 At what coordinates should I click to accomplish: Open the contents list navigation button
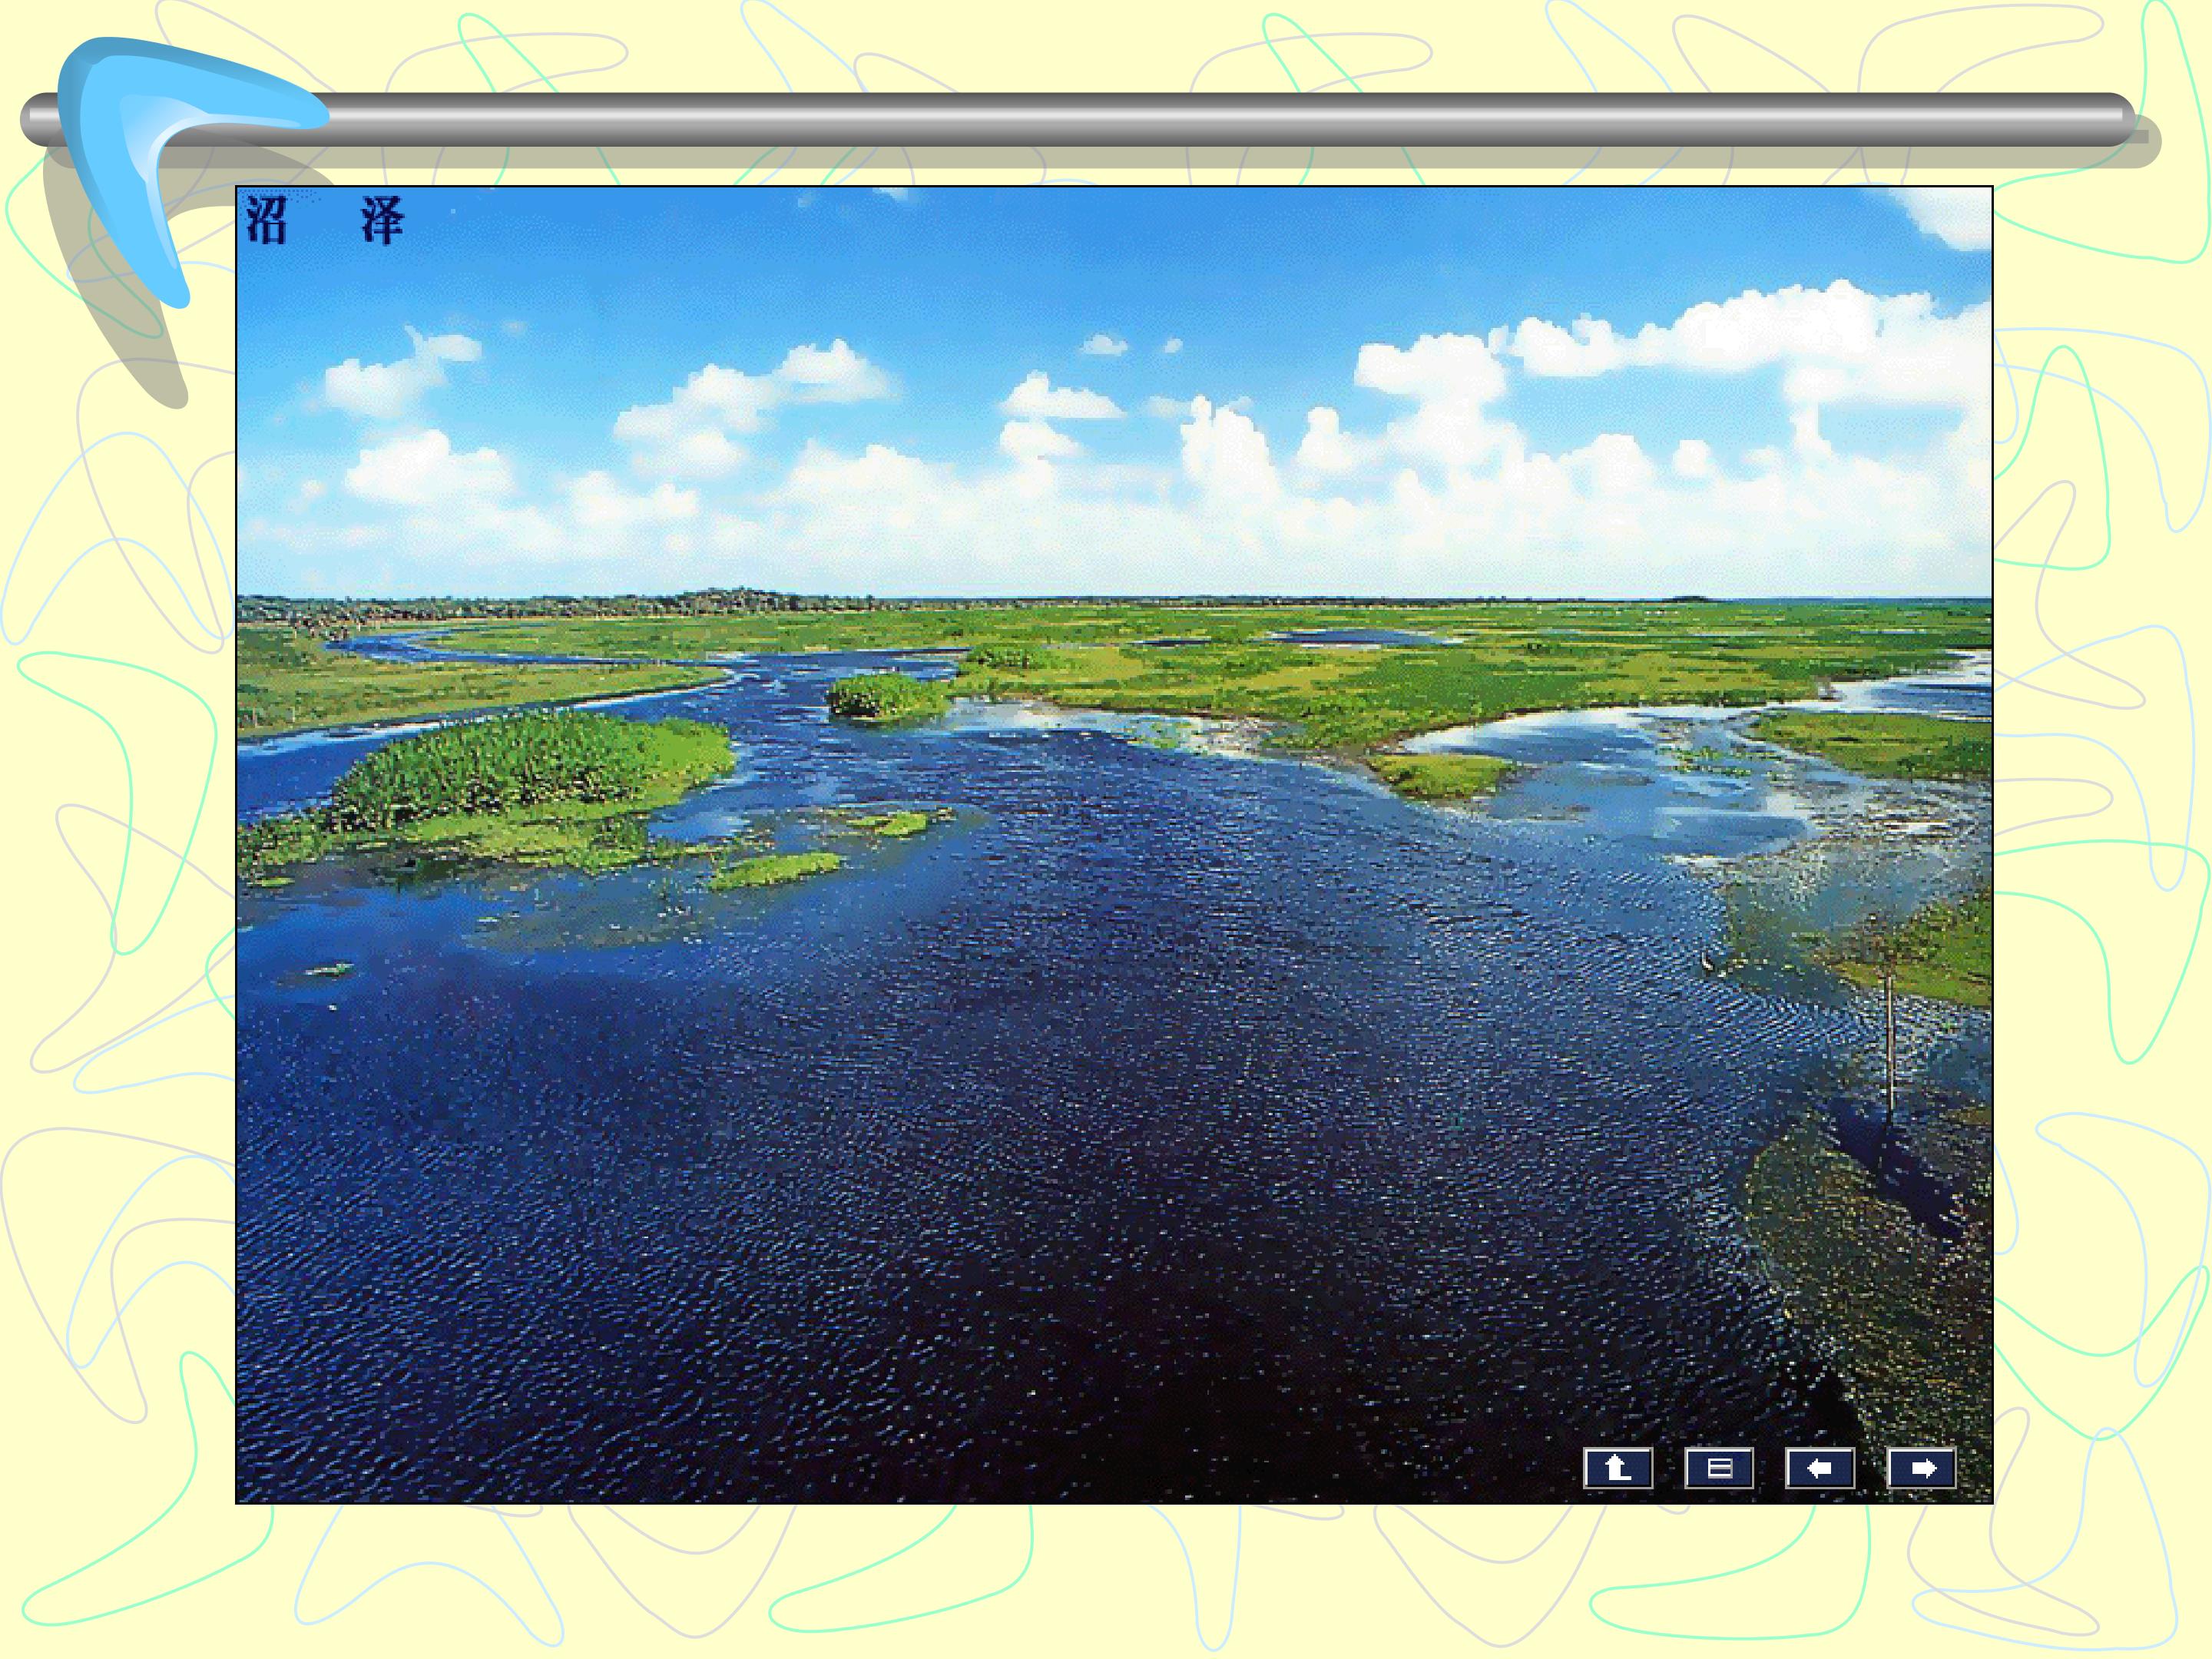(1719, 1468)
